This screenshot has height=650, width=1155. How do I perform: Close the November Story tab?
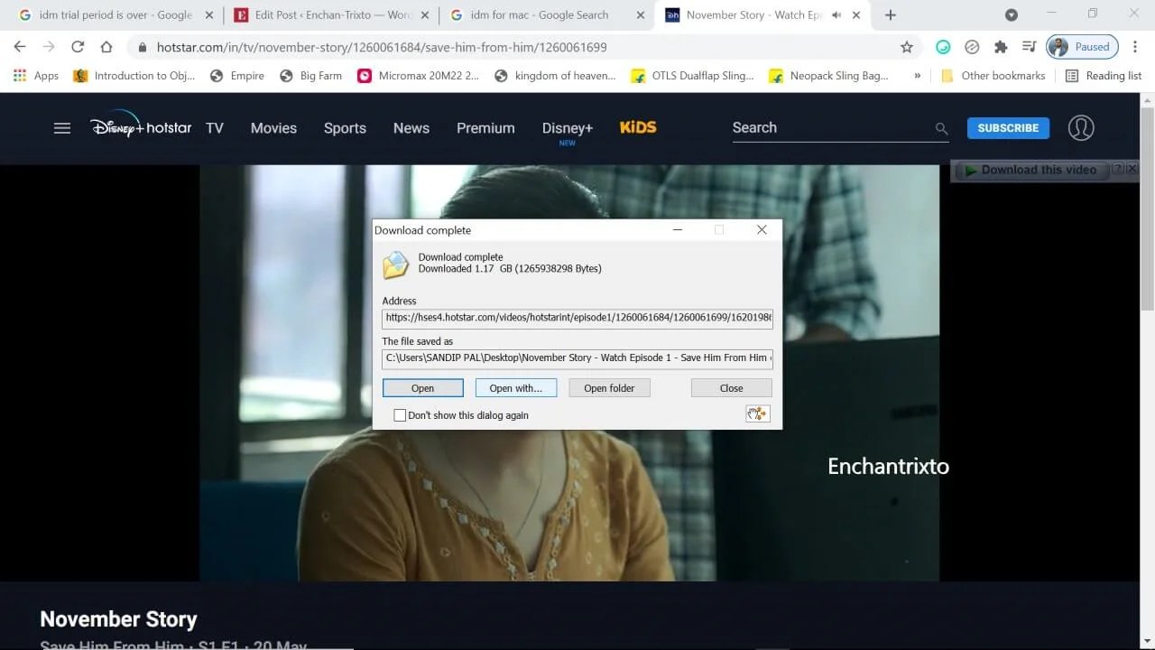pyautogui.click(x=856, y=15)
